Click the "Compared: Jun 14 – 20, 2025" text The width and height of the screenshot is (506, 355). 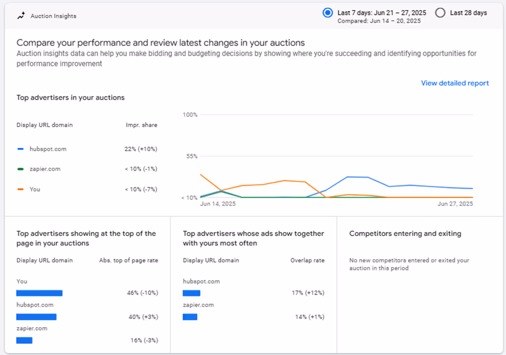pos(379,21)
